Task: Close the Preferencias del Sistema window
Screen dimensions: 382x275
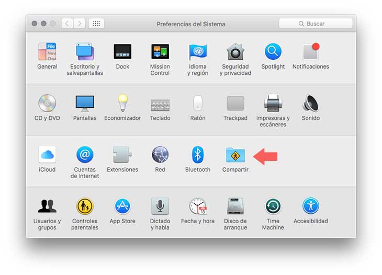Action: pyautogui.click(x=35, y=24)
